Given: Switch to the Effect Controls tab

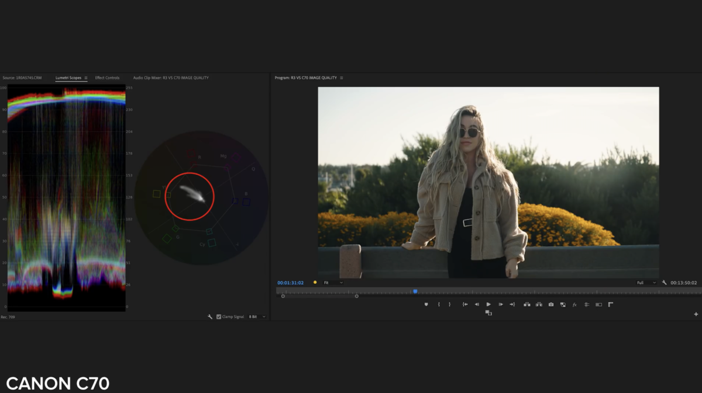Looking at the screenshot, I should point(107,78).
